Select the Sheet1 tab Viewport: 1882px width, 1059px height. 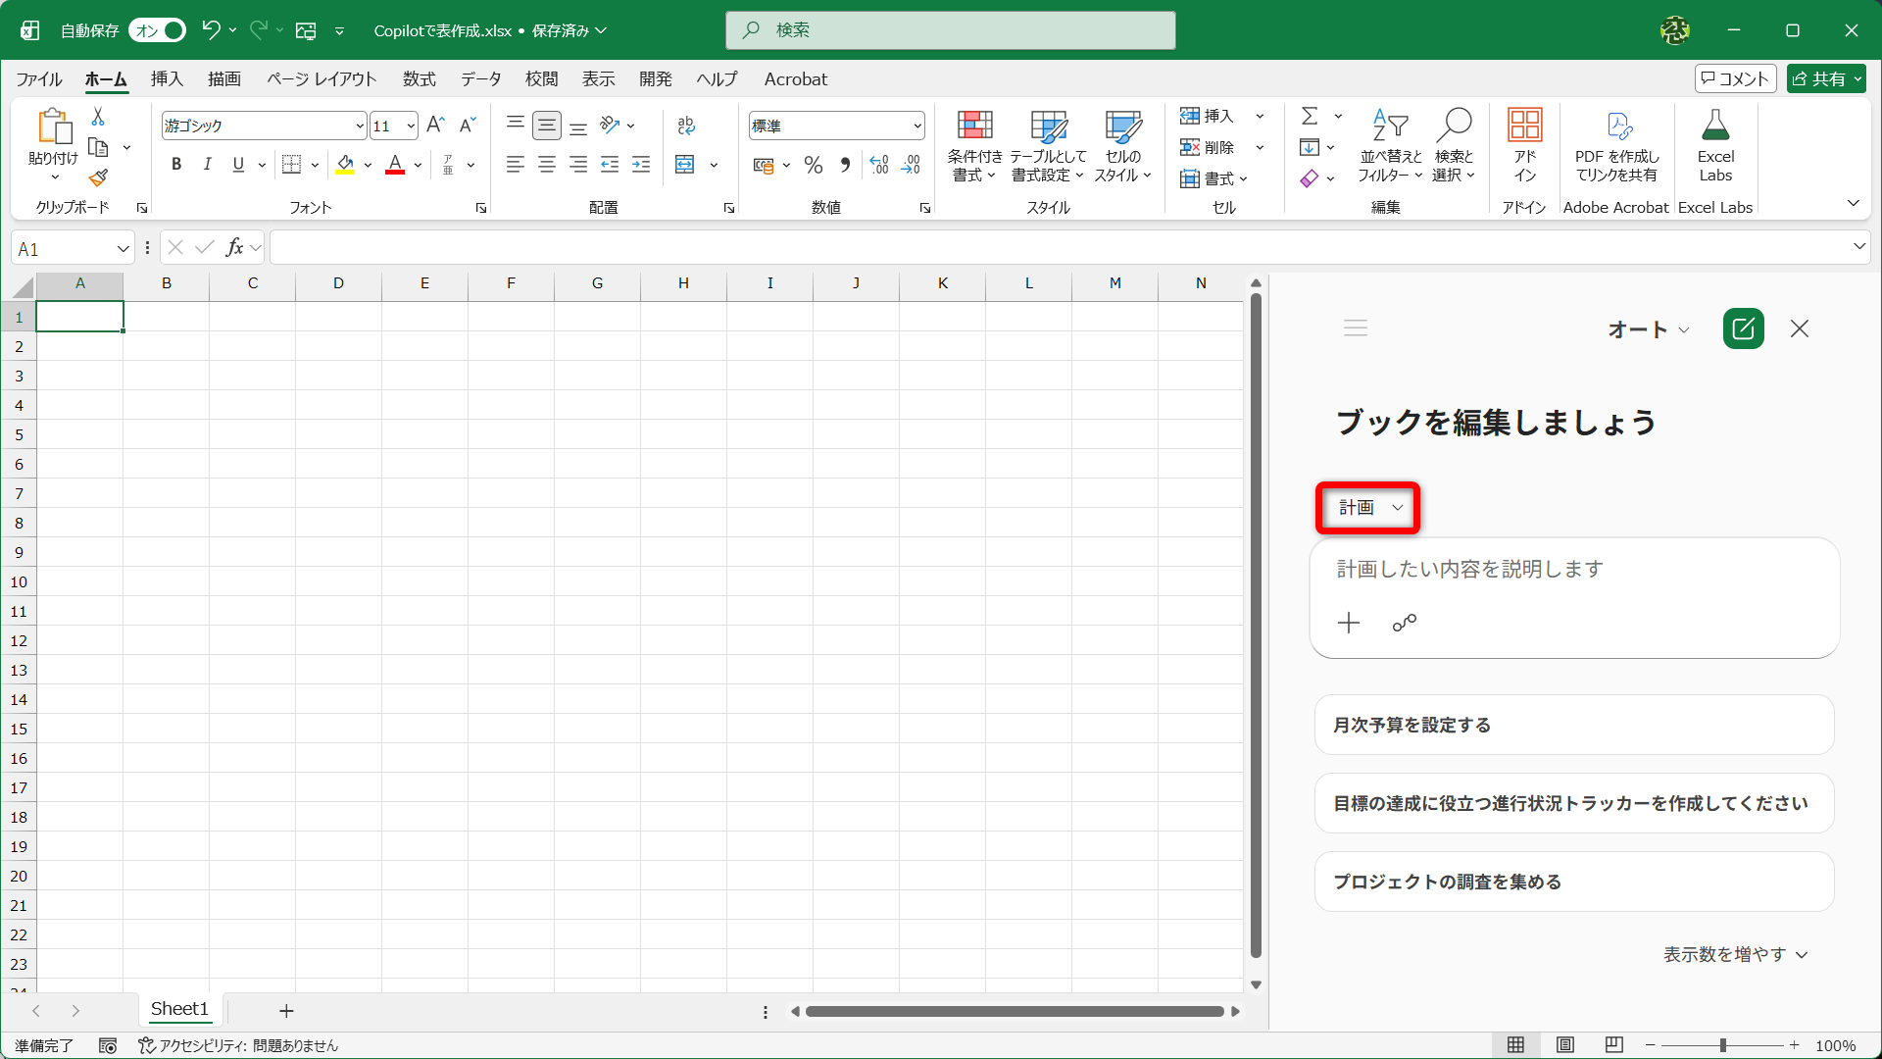coord(179,1010)
